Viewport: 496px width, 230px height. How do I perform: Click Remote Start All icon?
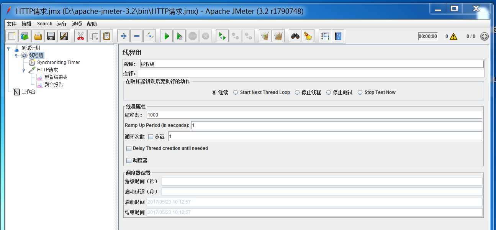click(x=222, y=36)
